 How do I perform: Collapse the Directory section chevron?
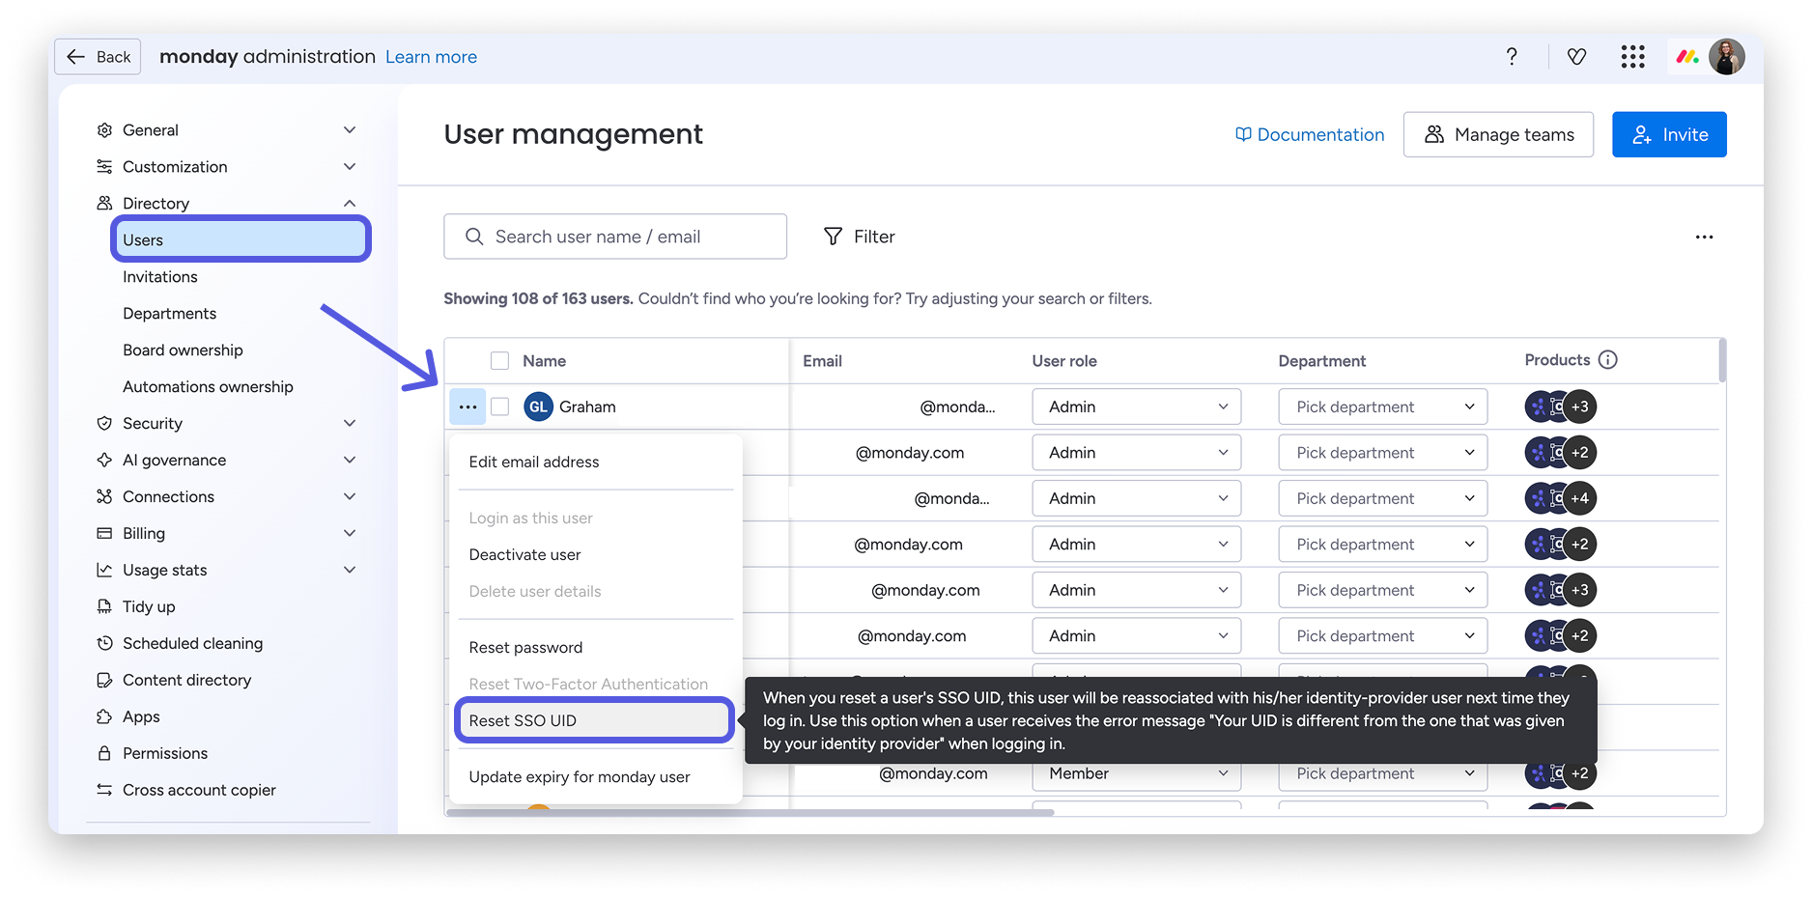[350, 204]
